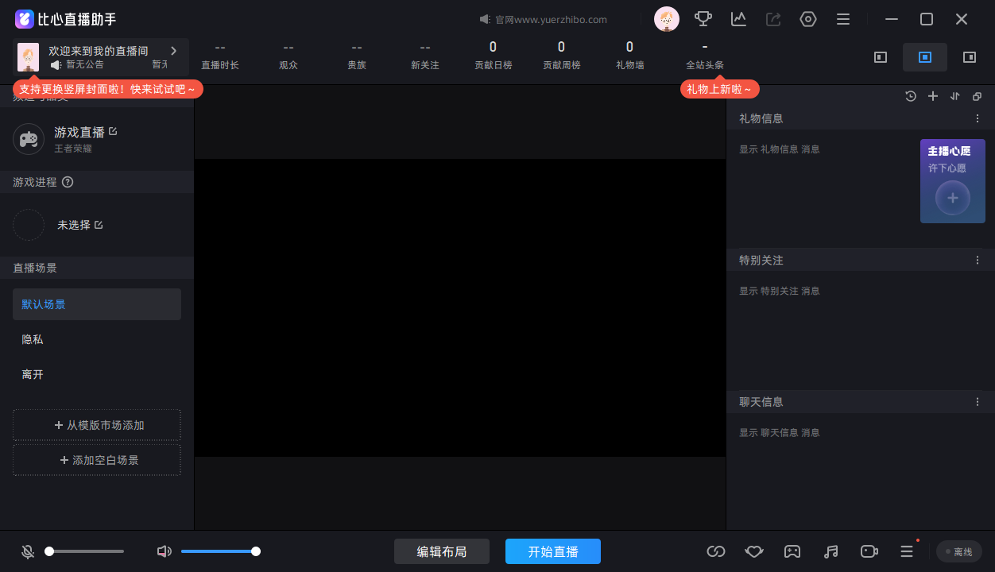Toggle microphone mute icon
Viewport: 995px width, 572px height.
28,551
